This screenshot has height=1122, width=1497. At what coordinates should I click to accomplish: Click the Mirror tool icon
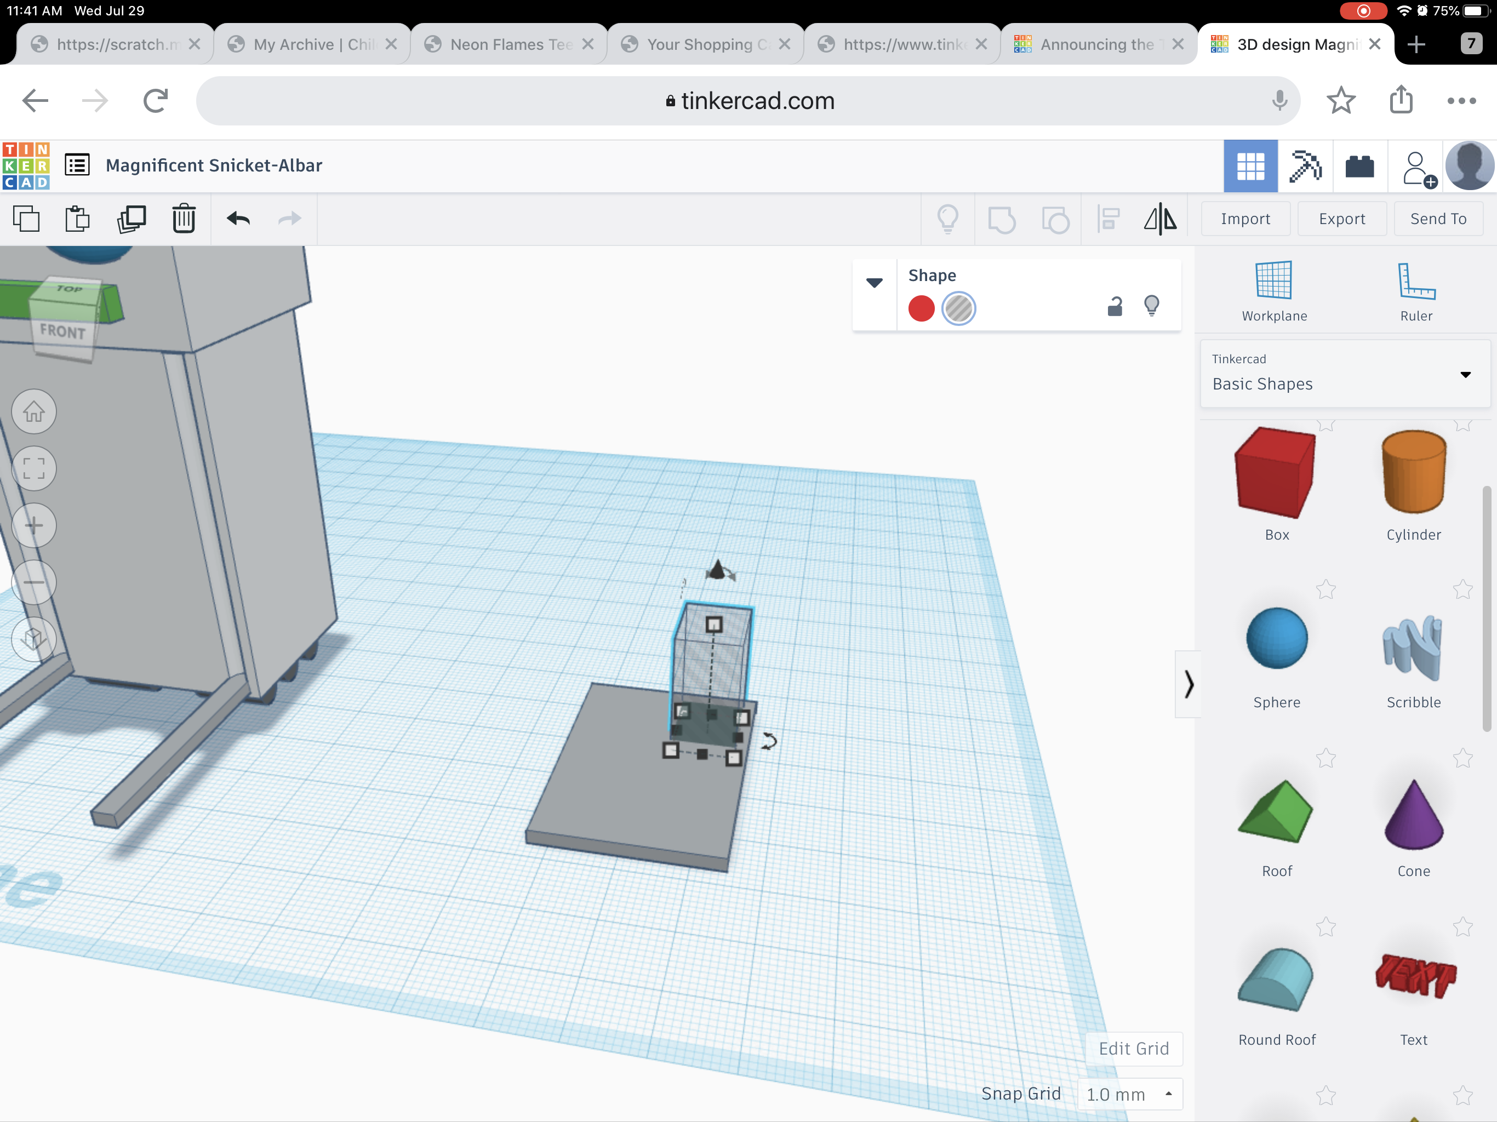tap(1160, 219)
